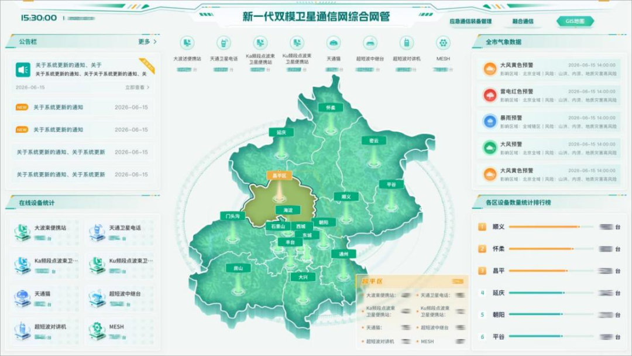Click 平谷 teal ranking bar
Viewport: 632px width, 356px height.
pyautogui.click(x=536, y=336)
